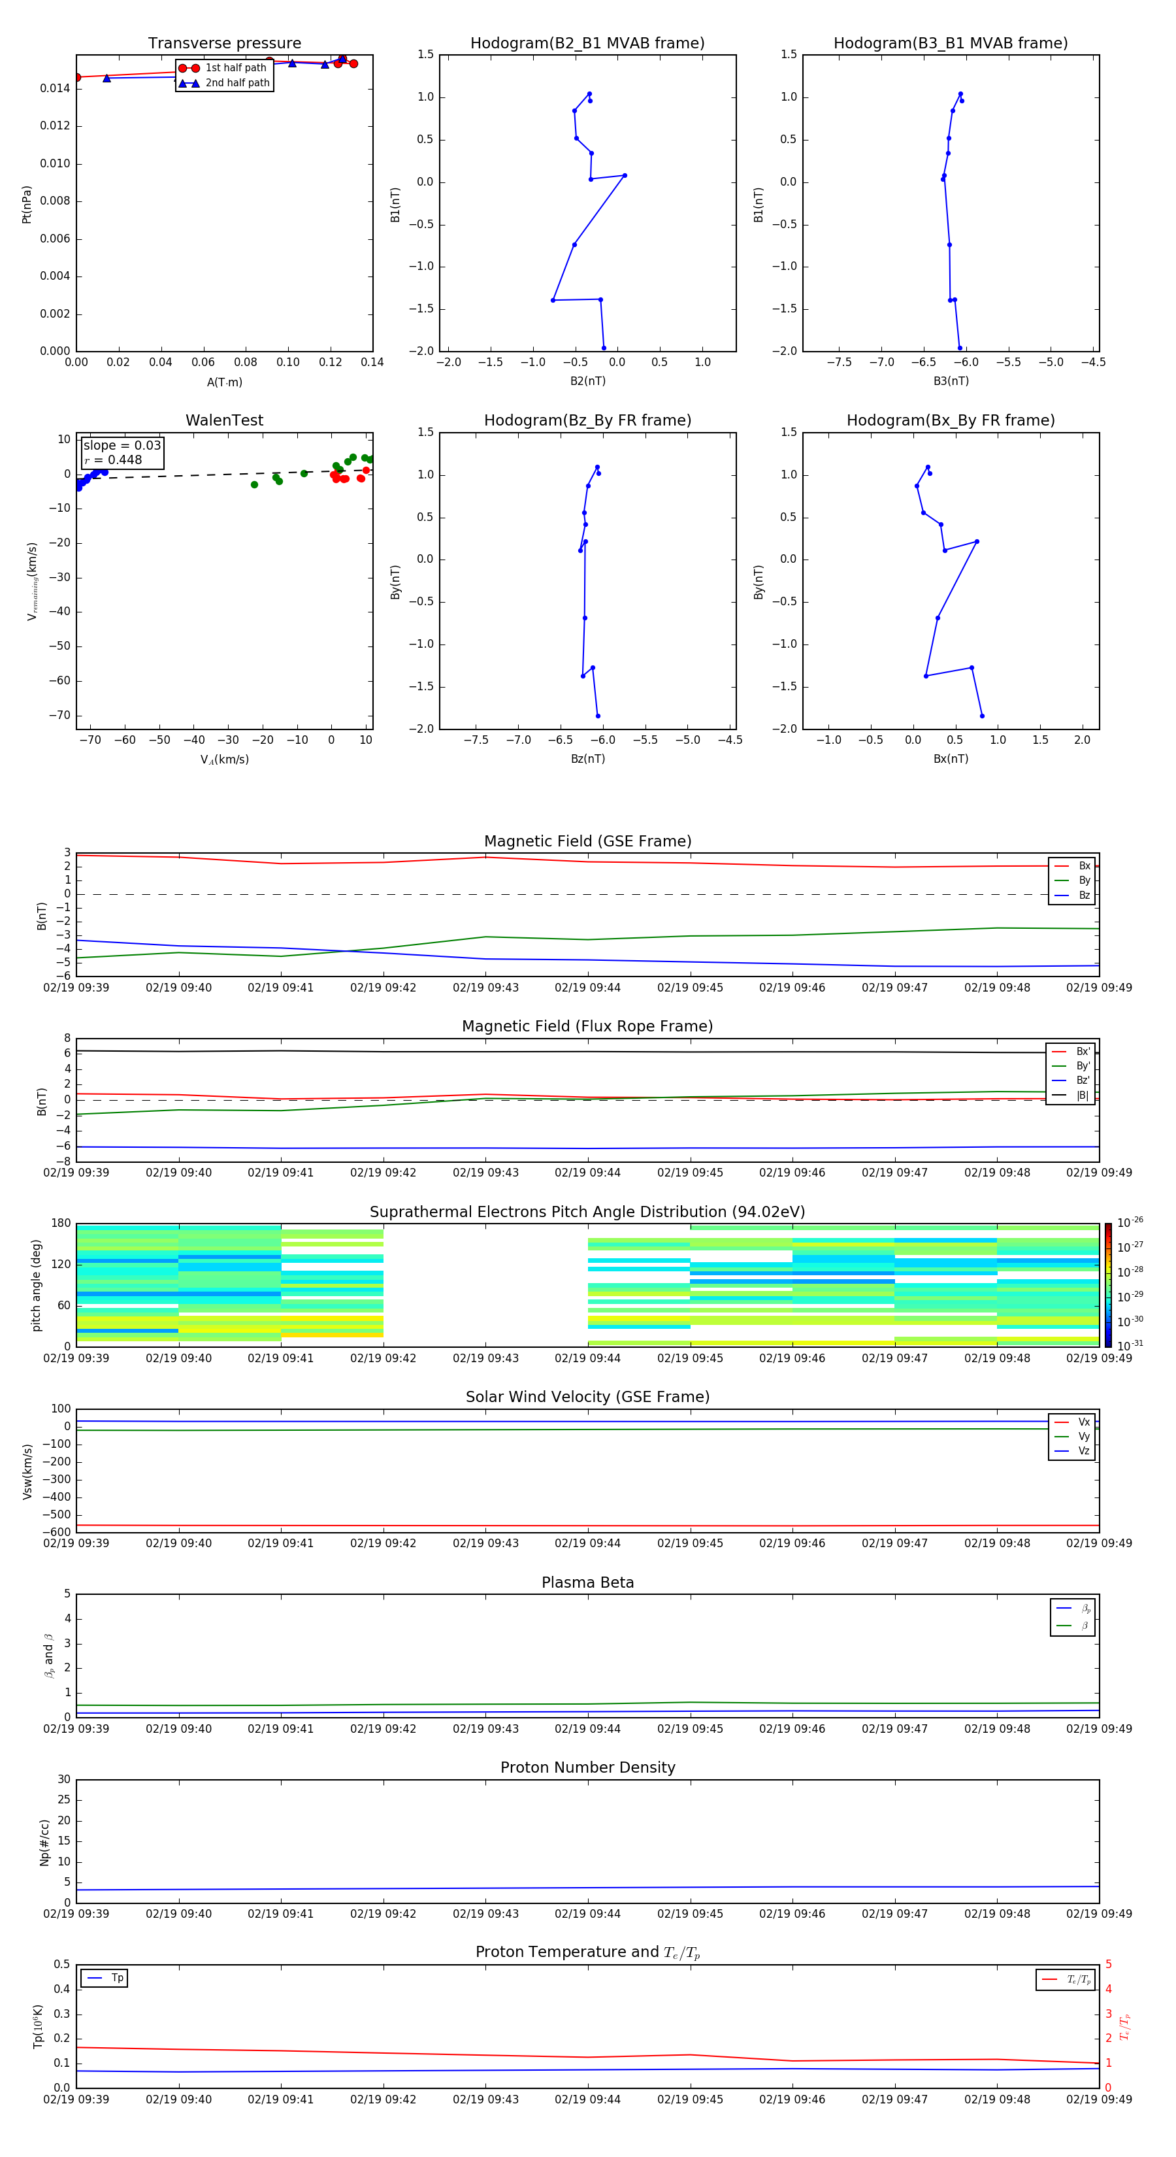Click the dashed fit line in WalenTest
The image size is (1176, 2157).
pyautogui.click(x=224, y=475)
